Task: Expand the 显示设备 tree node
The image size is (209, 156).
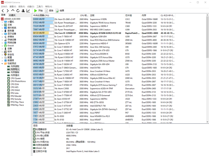Action: pos(2,34)
